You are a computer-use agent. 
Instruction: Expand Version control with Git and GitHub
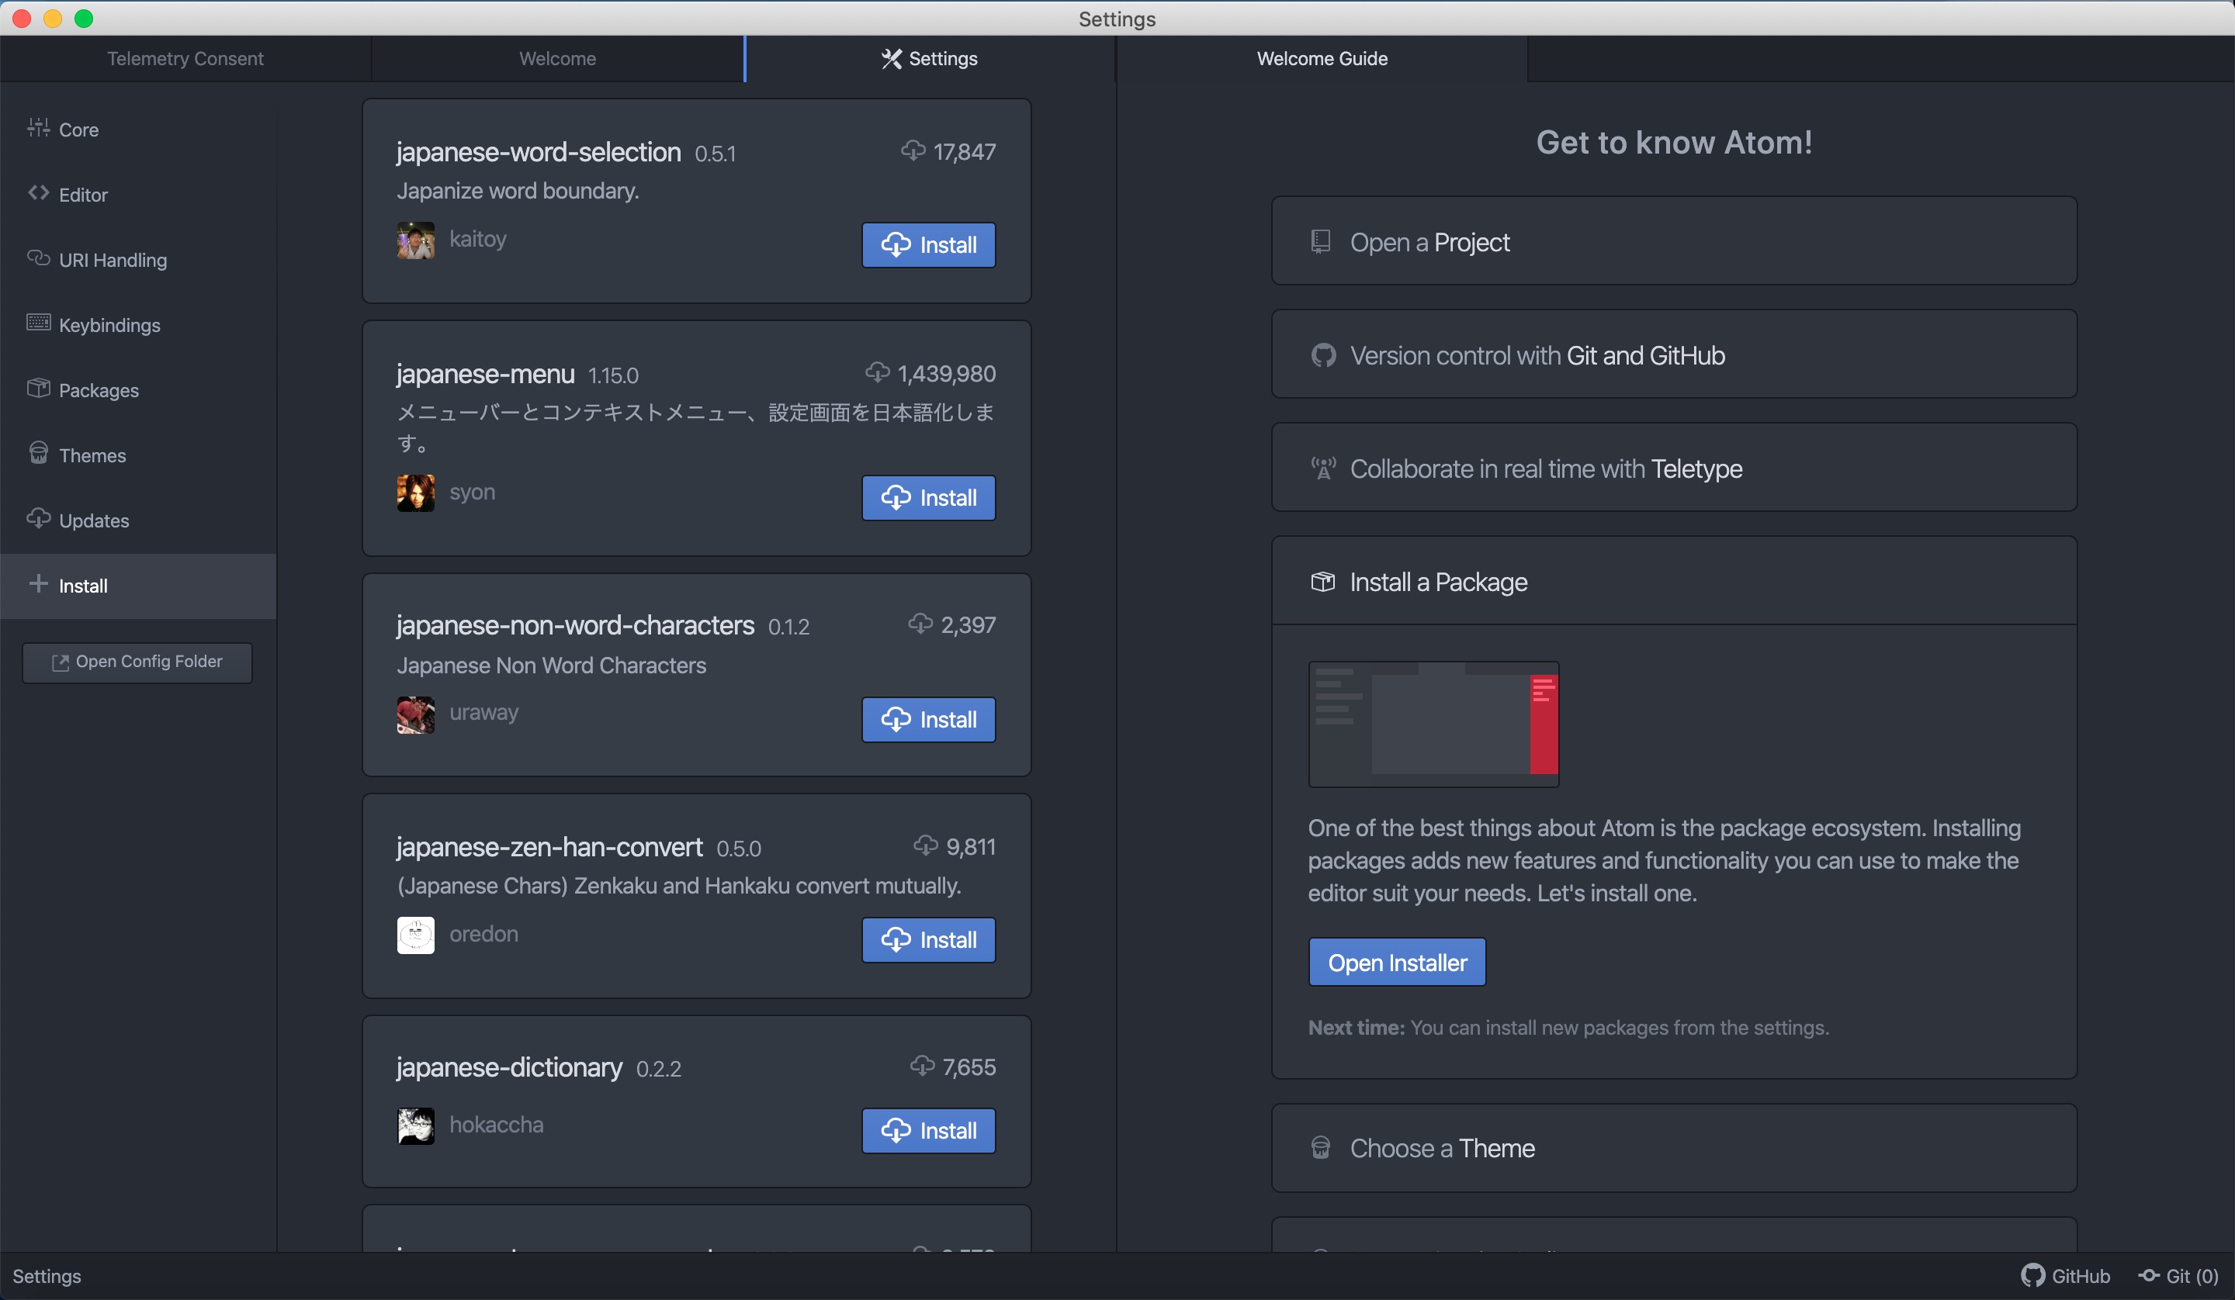point(1674,354)
